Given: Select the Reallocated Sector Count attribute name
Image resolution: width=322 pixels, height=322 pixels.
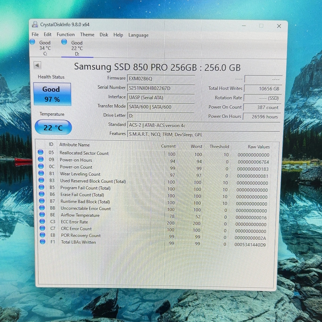Looking at the screenshot, I should [84, 153].
